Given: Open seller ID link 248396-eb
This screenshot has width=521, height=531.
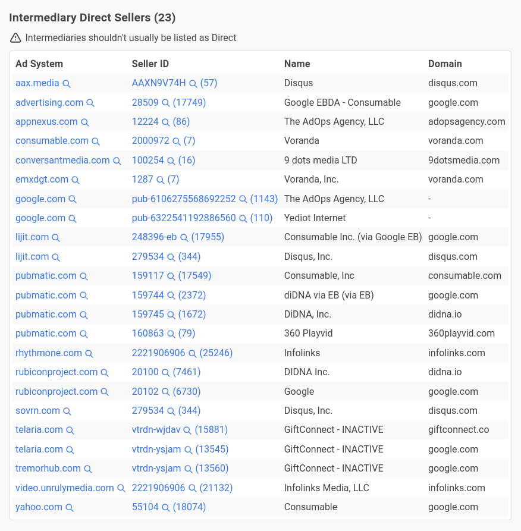Looking at the screenshot, I should pyautogui.click(x=154, y=237).
